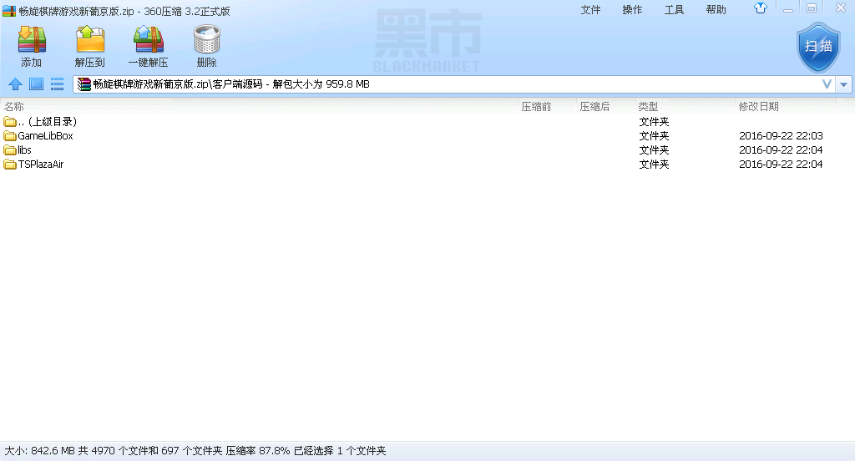Screen dimensions: 855x461
Task: Sort by 修改日期 column header
Action: click(785, 106)
